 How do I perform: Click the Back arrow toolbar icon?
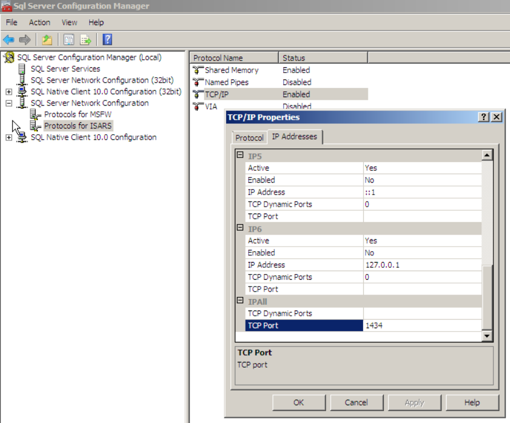point(9,39)
